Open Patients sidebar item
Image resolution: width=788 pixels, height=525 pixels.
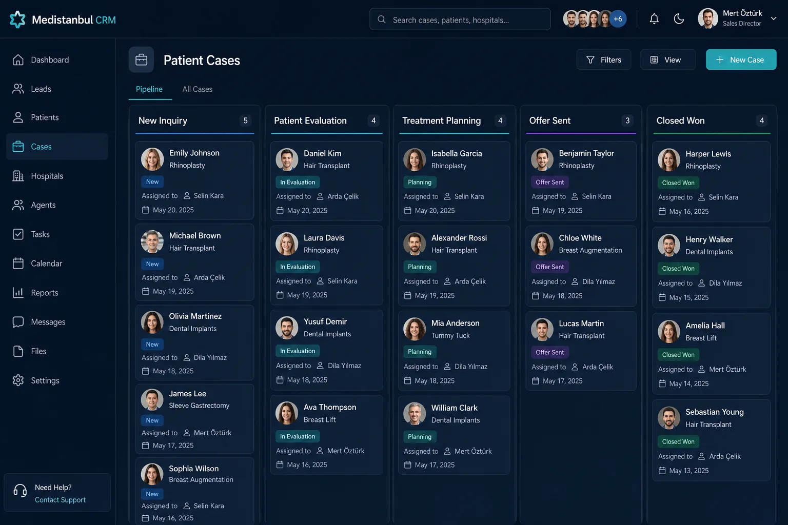pyautogui.click(x=57, y=117)
